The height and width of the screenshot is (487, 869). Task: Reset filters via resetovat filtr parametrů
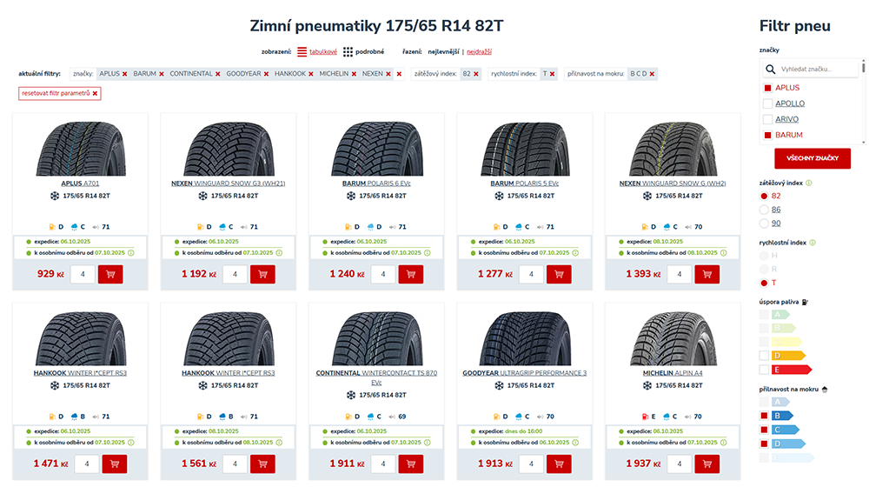click(59, 93)
